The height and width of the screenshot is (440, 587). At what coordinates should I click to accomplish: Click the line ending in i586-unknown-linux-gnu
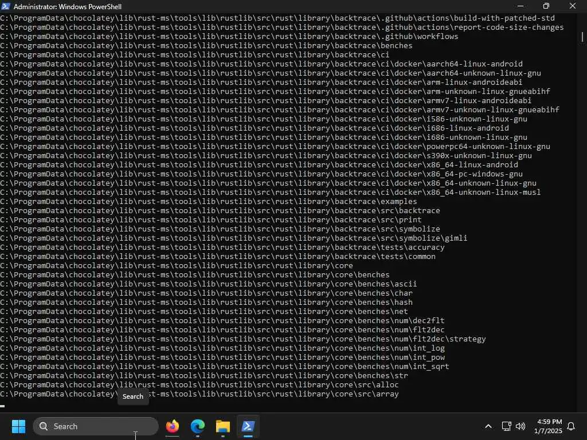click(x=264, y=119)
